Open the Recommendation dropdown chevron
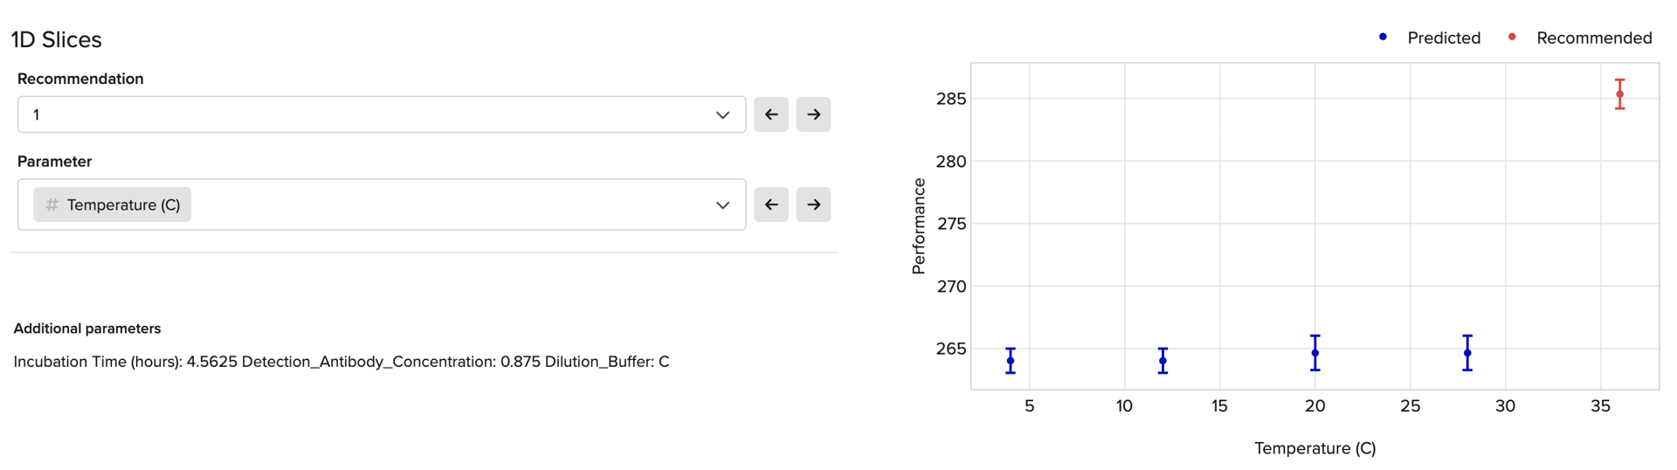 pos(722,114)
